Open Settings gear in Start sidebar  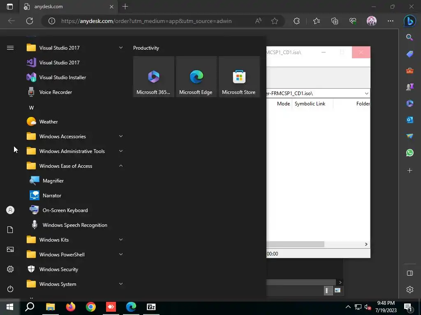10,269
